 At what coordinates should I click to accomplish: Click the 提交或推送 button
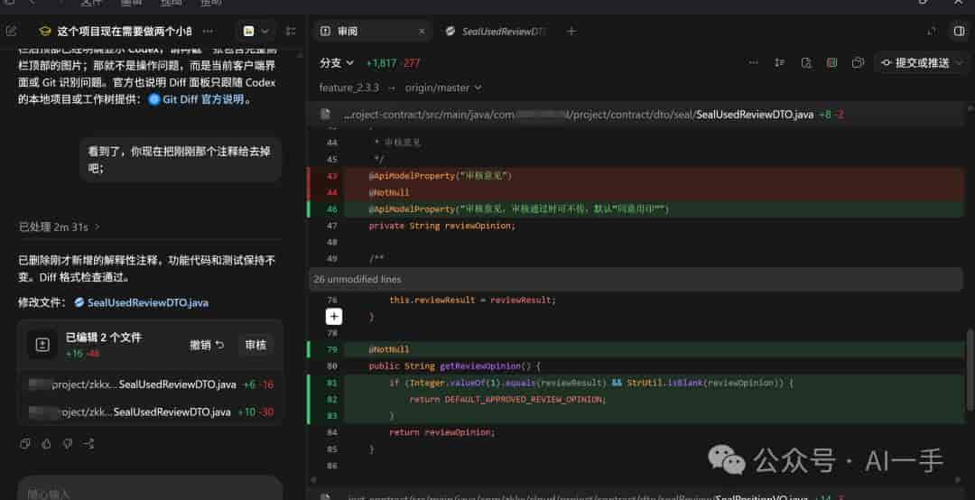(915, 63)
